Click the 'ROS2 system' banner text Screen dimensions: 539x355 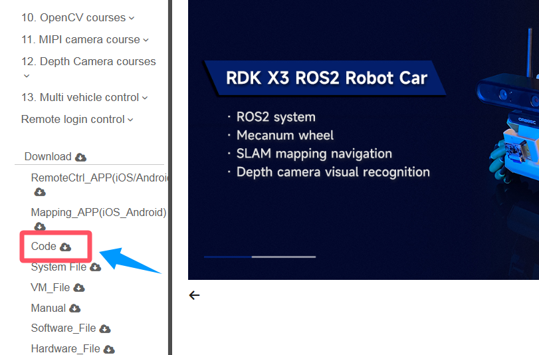(276, 117)
